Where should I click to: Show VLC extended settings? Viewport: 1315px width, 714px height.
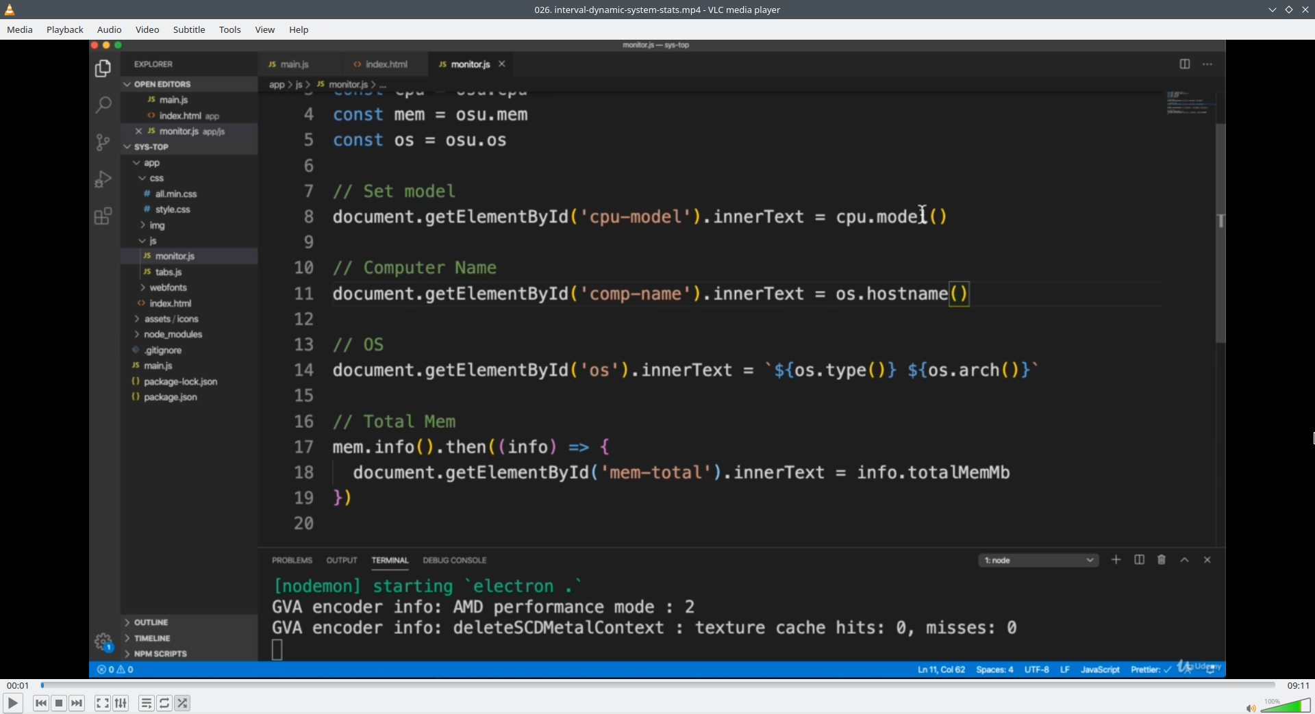[121, 703]
